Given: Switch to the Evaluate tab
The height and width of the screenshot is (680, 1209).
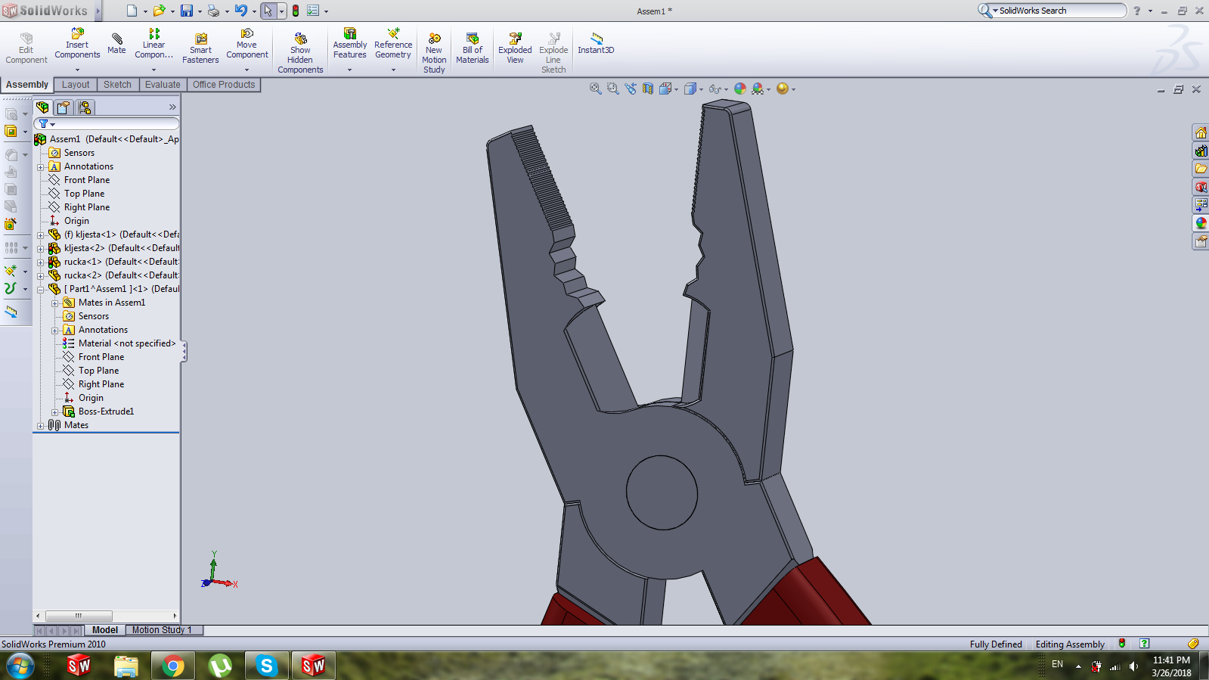Looking at the screenshot, I should [x=163, y=85].
